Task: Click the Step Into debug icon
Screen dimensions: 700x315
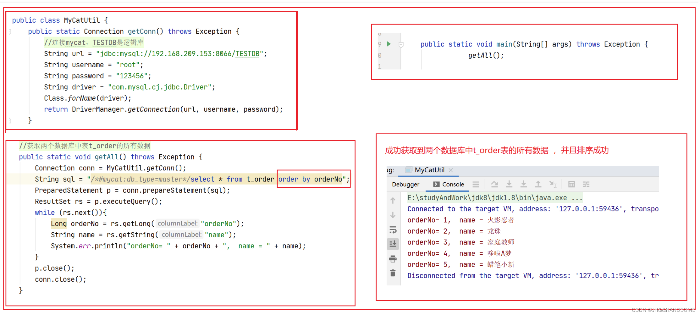Action: pos(509,184)
